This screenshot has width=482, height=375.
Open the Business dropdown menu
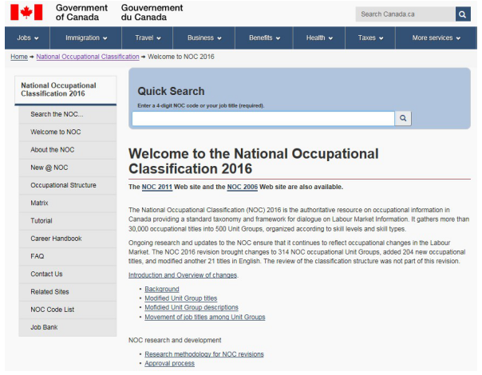tap(204, 37)
